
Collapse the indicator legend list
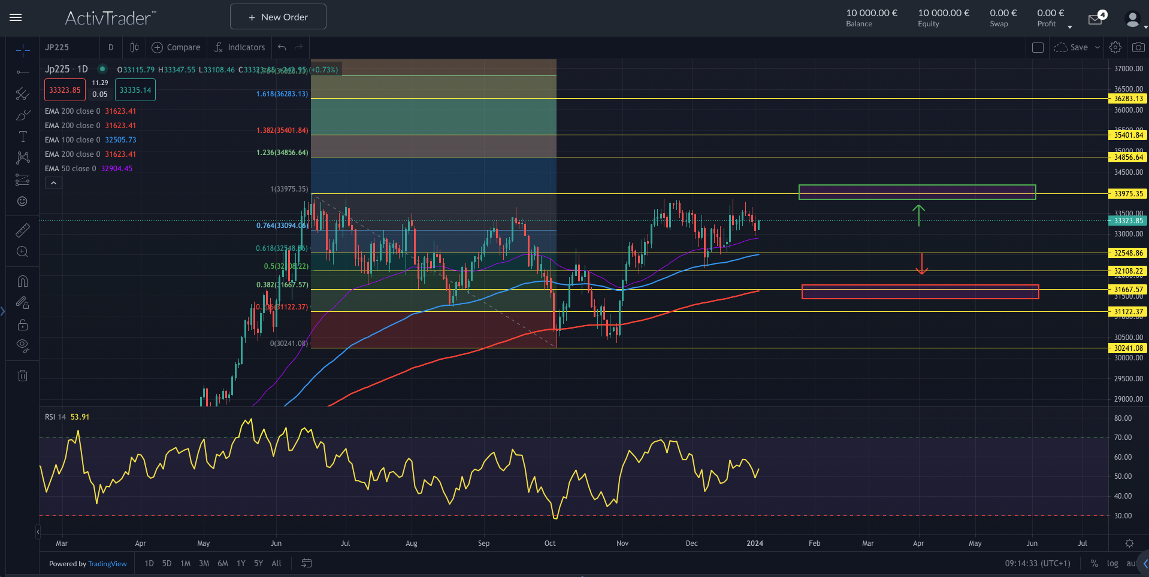tap(53, 183)
